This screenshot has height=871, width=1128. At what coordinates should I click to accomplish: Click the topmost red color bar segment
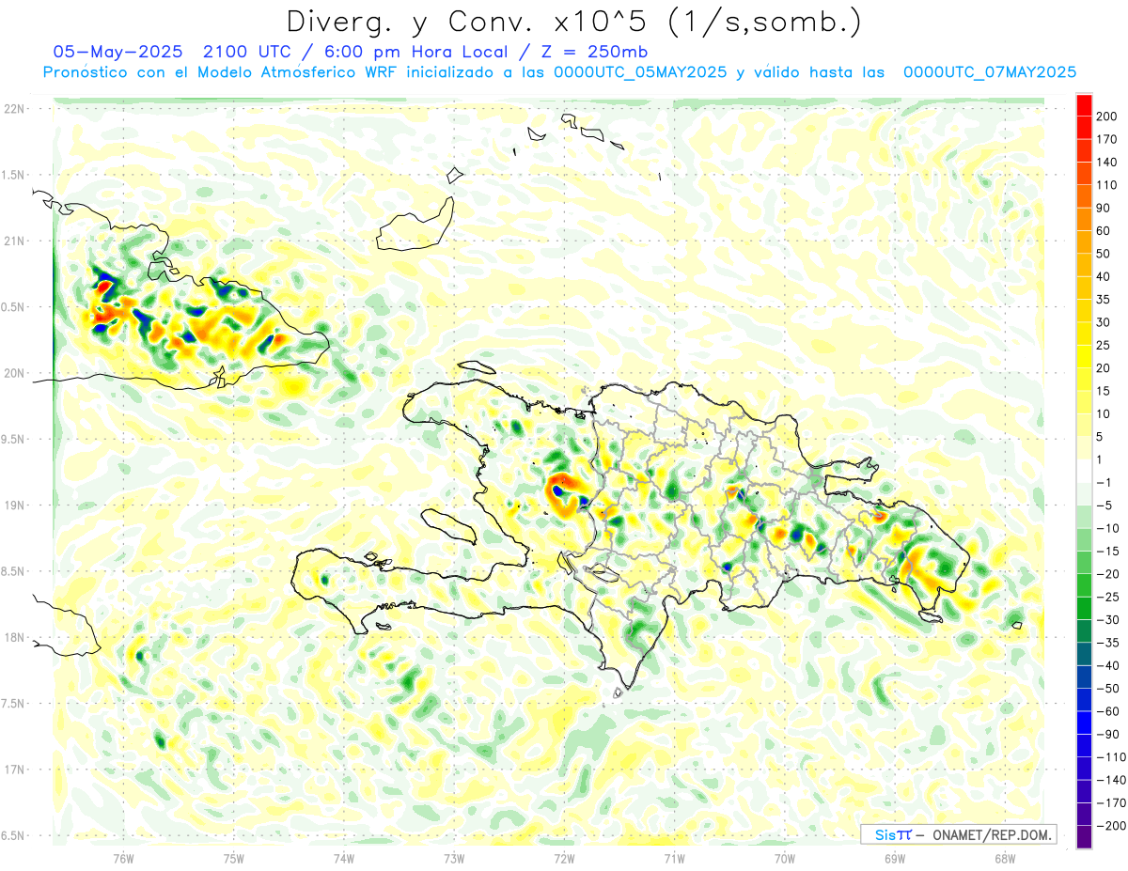(x=1085, y=105)
